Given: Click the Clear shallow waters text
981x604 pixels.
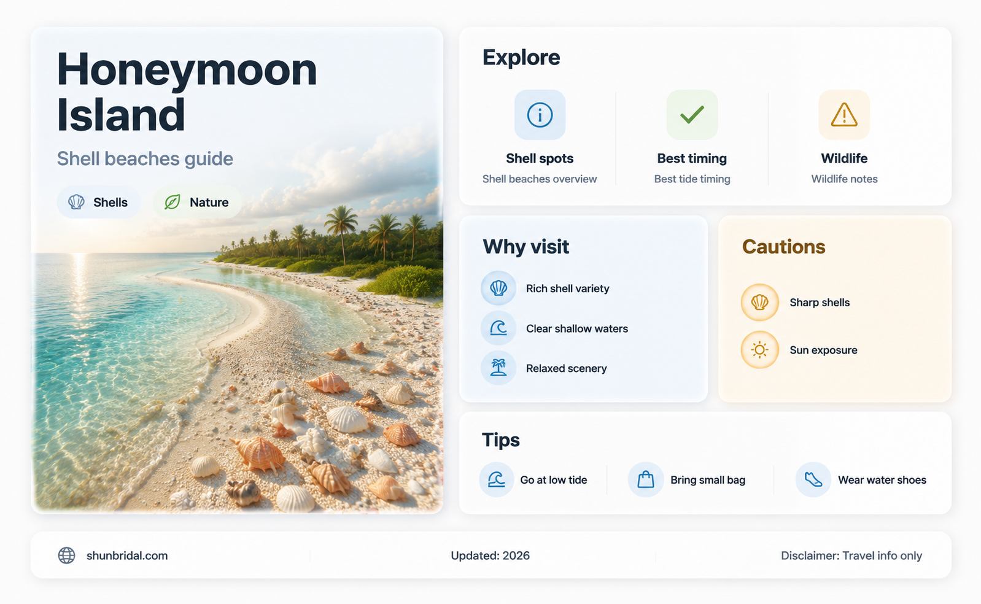Looking at the screenshot, I should tap(577, 328).
